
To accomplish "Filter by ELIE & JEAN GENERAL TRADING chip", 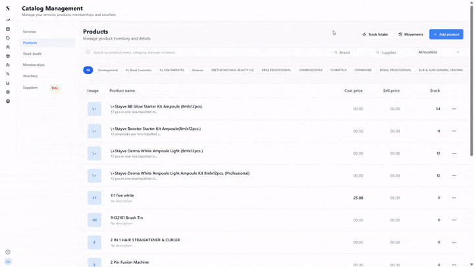I will pos(440,70).
